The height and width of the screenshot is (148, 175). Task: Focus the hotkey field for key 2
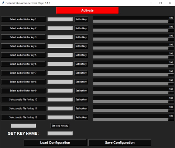pyautogui.click(x=60, y=28)
